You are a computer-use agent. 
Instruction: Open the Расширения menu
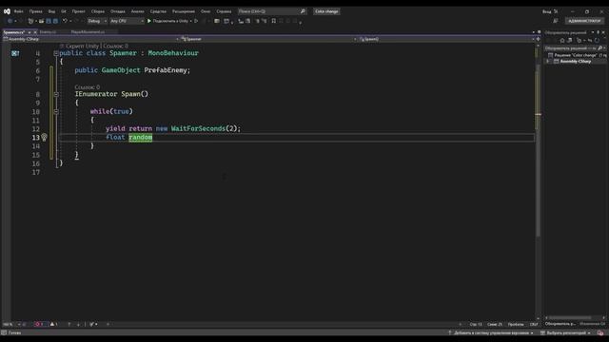184,11
